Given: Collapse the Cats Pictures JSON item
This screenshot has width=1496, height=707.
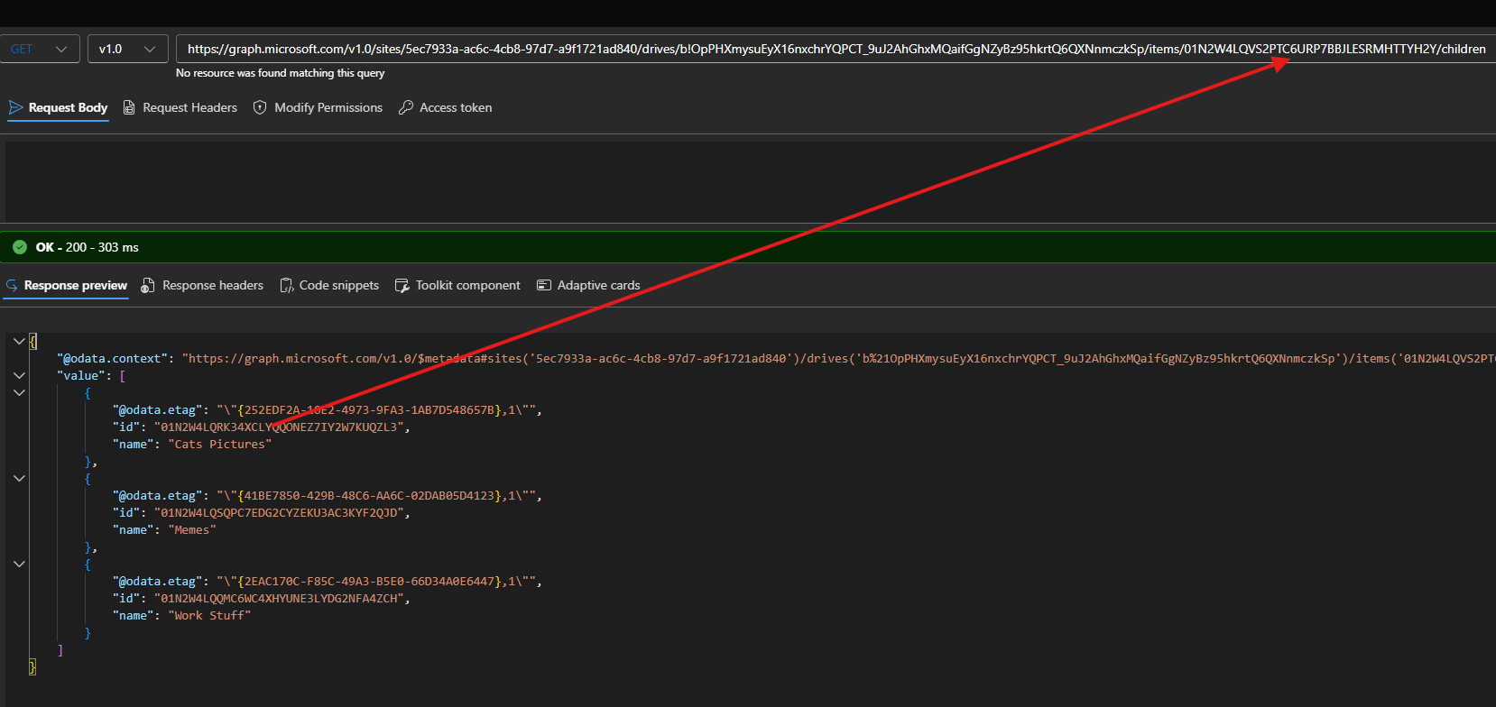Looking at the screenshot, I should coord(19,392).
